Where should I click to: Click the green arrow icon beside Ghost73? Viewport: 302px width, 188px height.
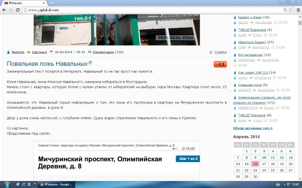[254, 90]
